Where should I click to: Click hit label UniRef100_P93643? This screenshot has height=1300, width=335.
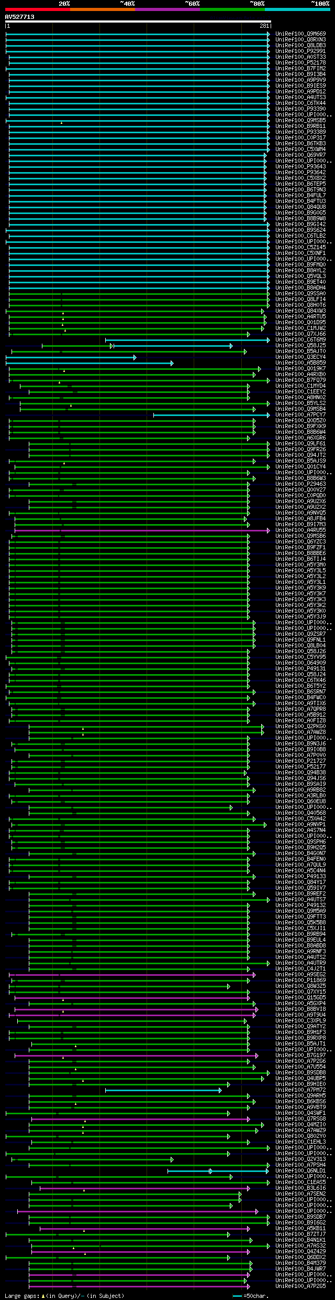coord(300,167)
